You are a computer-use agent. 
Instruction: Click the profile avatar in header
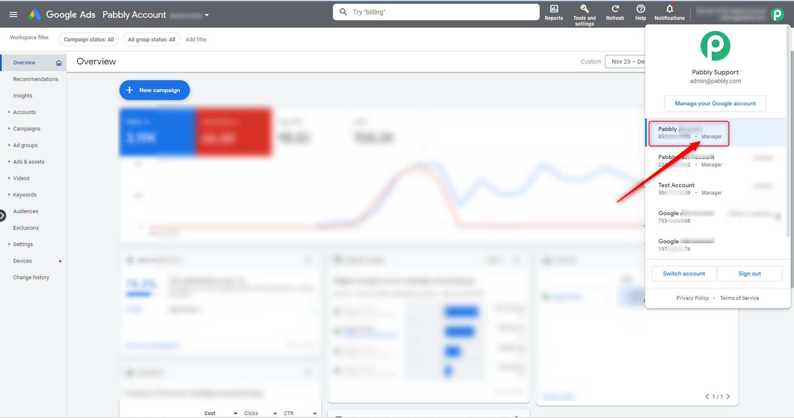[777, 14]
